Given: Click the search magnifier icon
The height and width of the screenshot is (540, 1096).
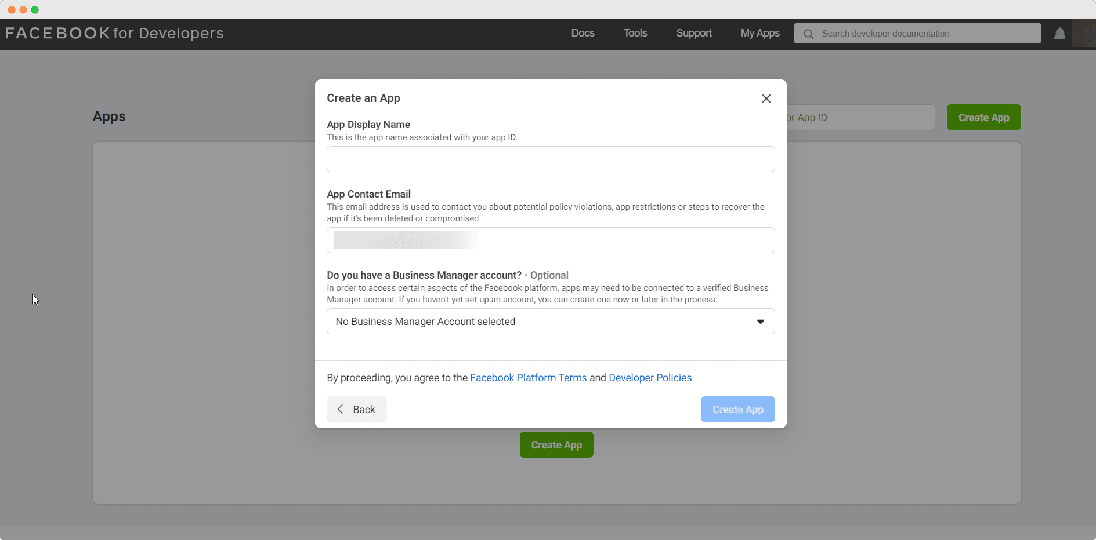Looking at the screenshot, I should click(808, 34).
